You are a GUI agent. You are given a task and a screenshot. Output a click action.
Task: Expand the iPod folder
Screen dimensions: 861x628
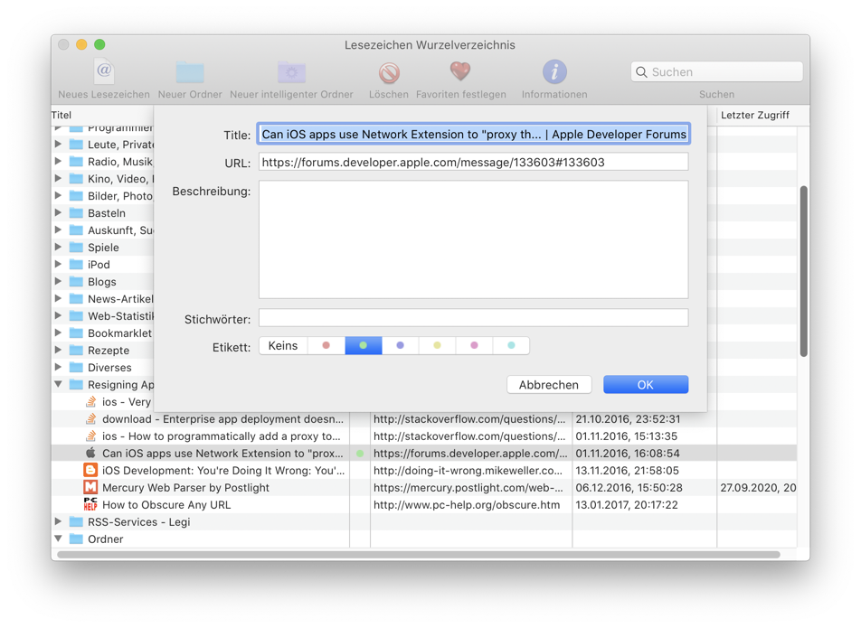tap(58, 264)
